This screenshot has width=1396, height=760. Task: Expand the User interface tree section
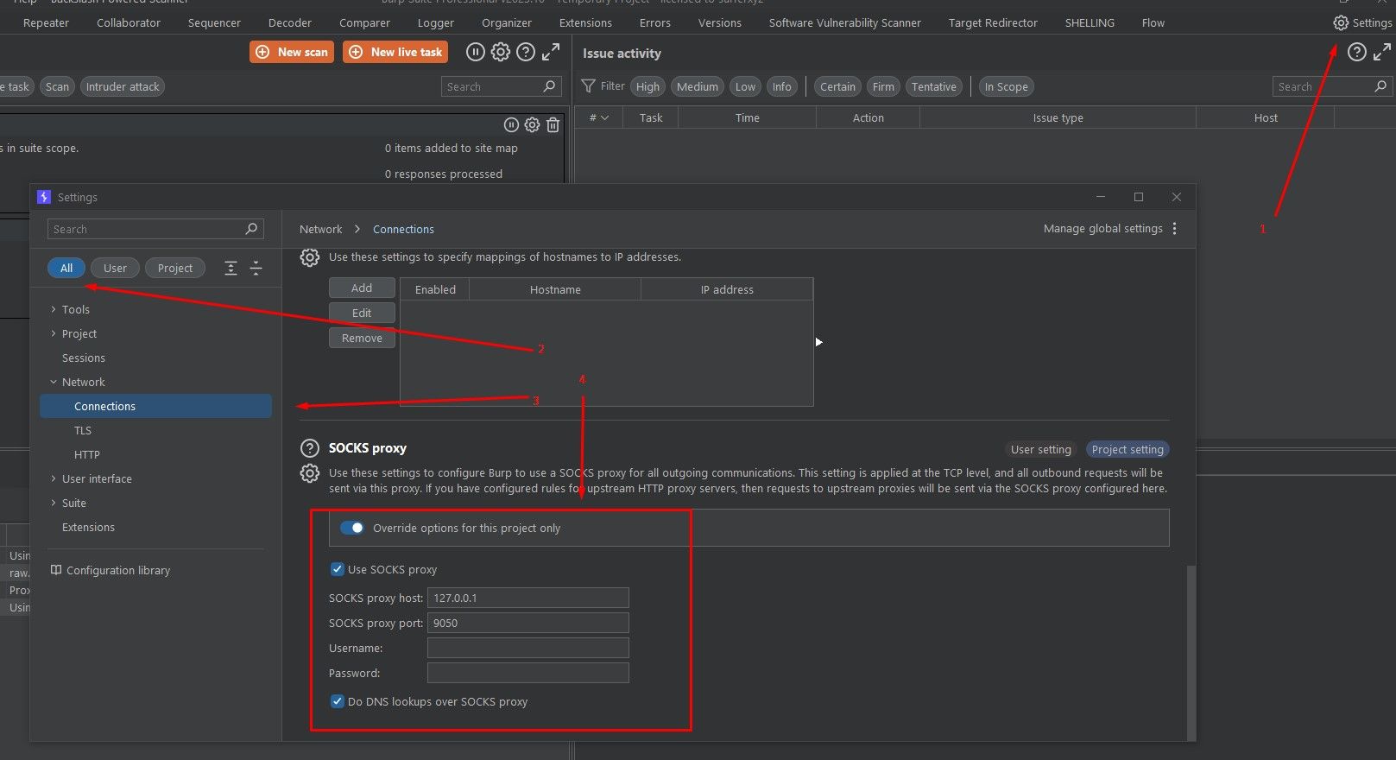click(53, 478)
